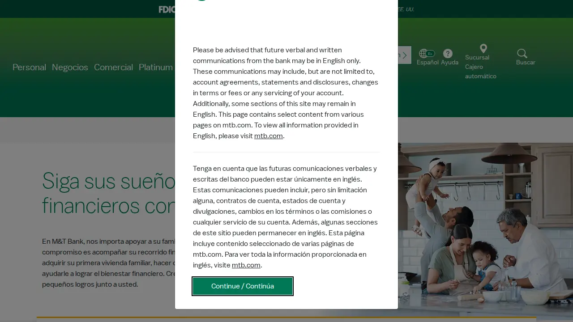Open the Negocios menu
This screenshot has height=322, width=573.
70,68
